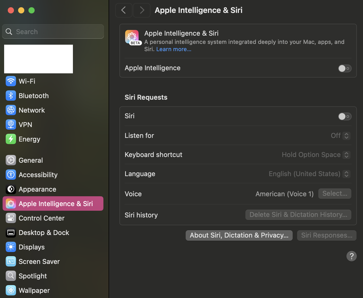Open the user account profile card
363x298 pixels.
tap(39, 59)
